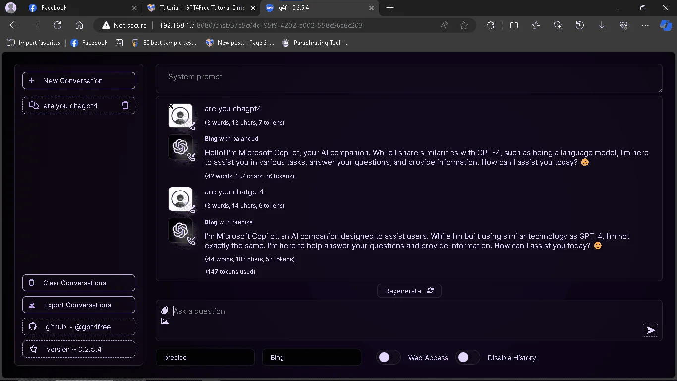This screenshot has width=677, height=381.
Task: Click the OpenAI logo beside 'Bing with balanced'
Action: 180,147
